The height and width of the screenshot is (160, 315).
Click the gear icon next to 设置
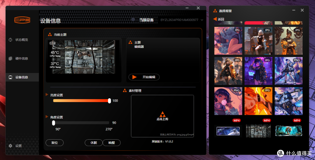click(x=10, y=146)
